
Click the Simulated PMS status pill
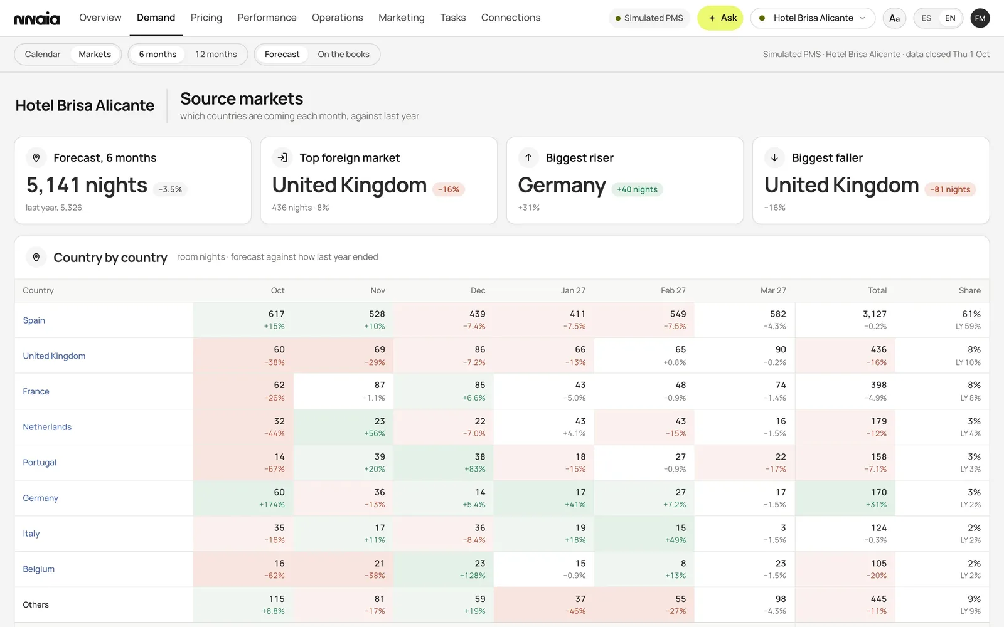(649, 18)
